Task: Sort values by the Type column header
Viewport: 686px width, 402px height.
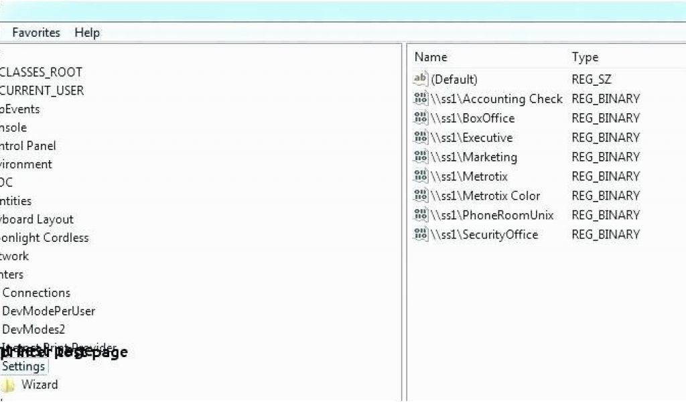Action: click(x=585, y=58)
